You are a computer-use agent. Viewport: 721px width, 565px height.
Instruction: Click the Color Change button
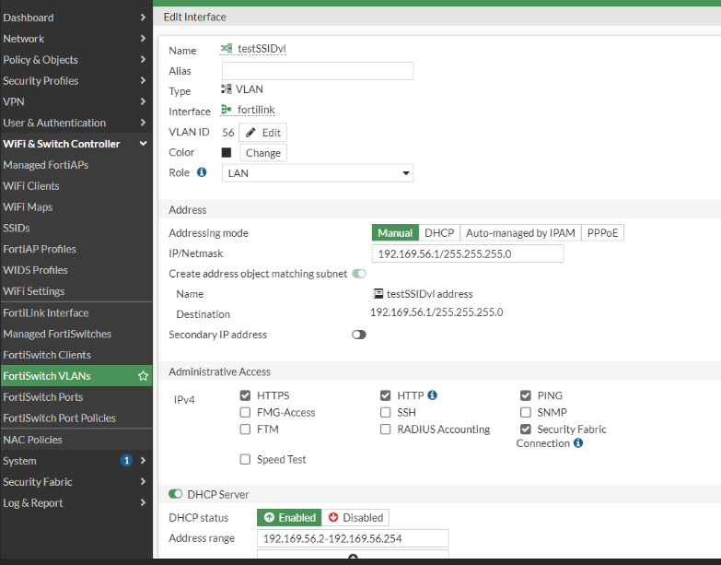263,153
